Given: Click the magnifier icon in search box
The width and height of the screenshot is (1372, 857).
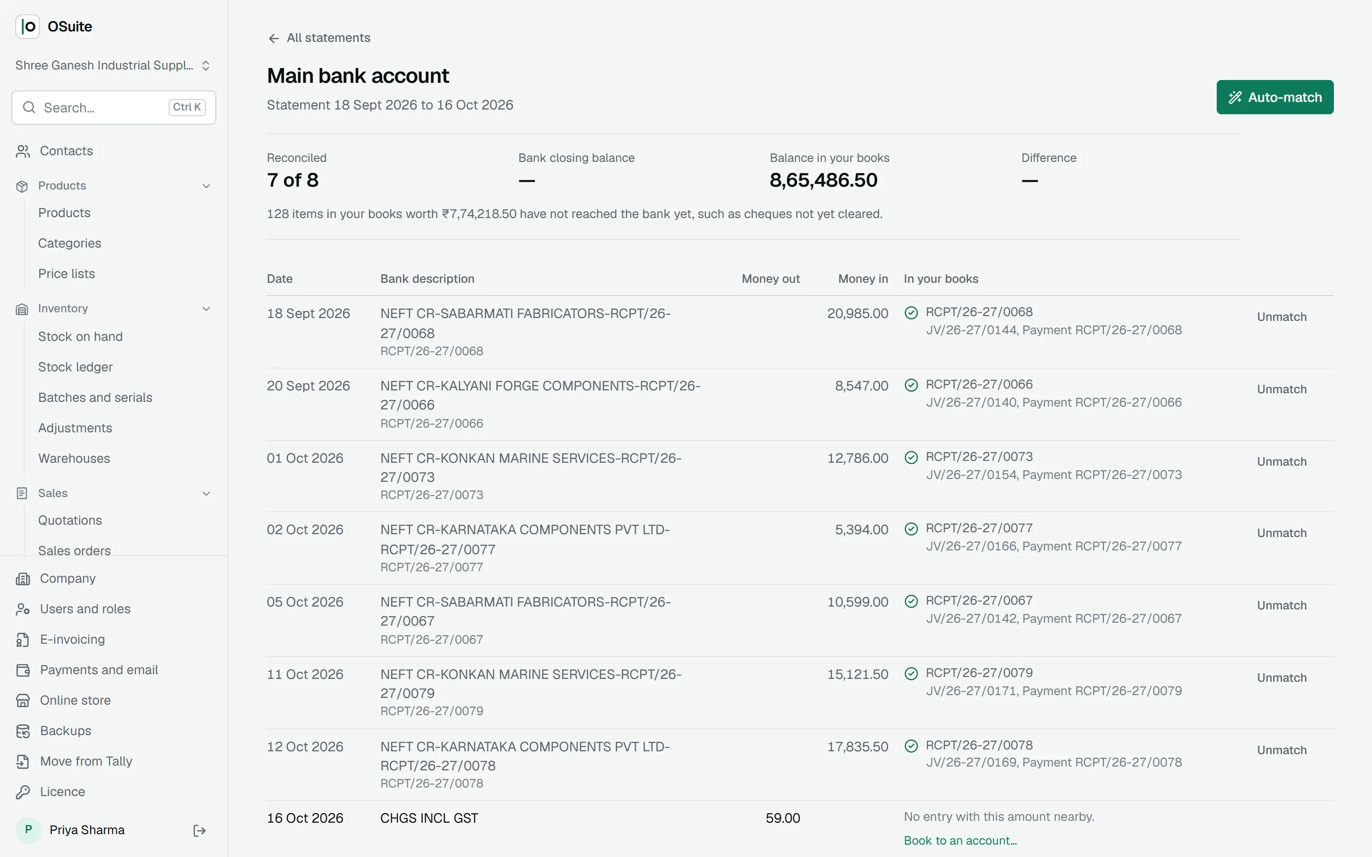Looking at the screenshot, I should (29, 108).
